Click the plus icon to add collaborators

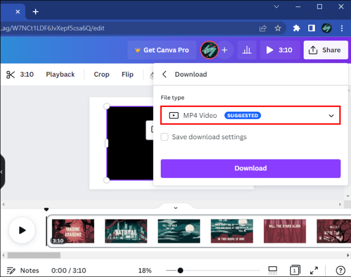tap(224, 50)
